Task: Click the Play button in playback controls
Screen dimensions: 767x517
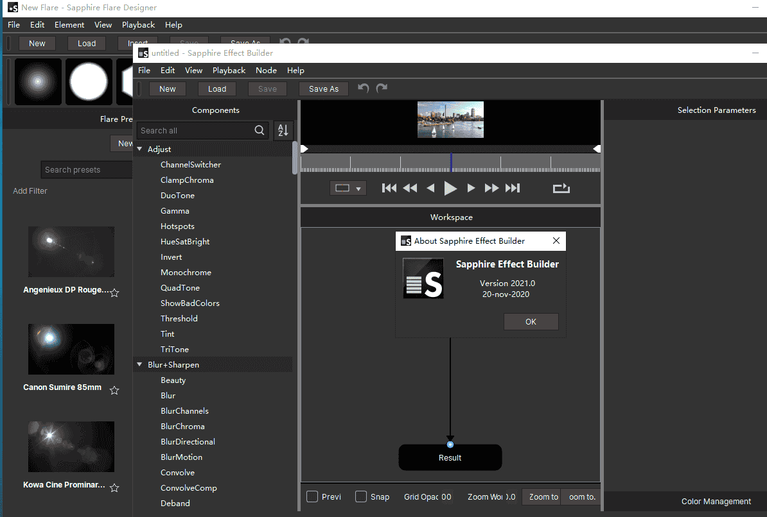Action: click(450, 188)
